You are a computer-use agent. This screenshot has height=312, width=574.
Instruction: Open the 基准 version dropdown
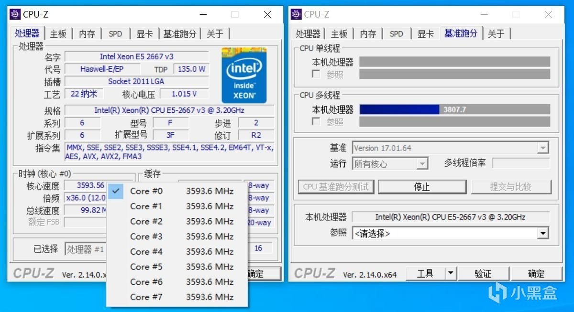(x=450, y=148)
